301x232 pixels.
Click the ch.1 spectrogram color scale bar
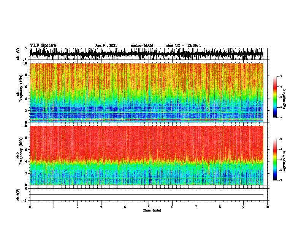pyautogui.click(x=275, y=97)
